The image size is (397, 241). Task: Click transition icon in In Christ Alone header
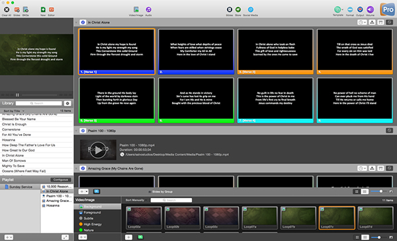(380, 22)
